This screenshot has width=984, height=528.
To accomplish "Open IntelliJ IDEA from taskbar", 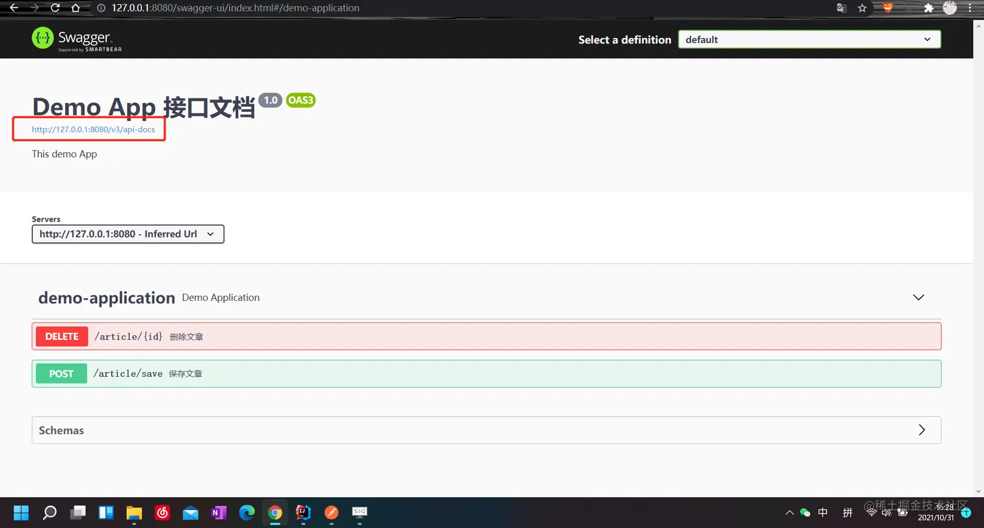I will (303, 513).
